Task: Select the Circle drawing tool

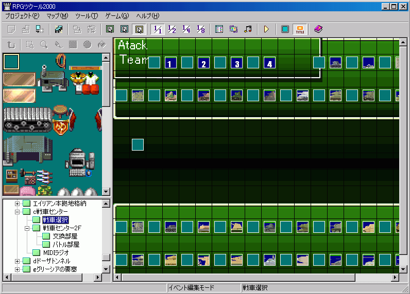Action: click(88, 45)
